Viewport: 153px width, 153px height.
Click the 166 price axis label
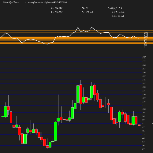[x=144, y=65]
